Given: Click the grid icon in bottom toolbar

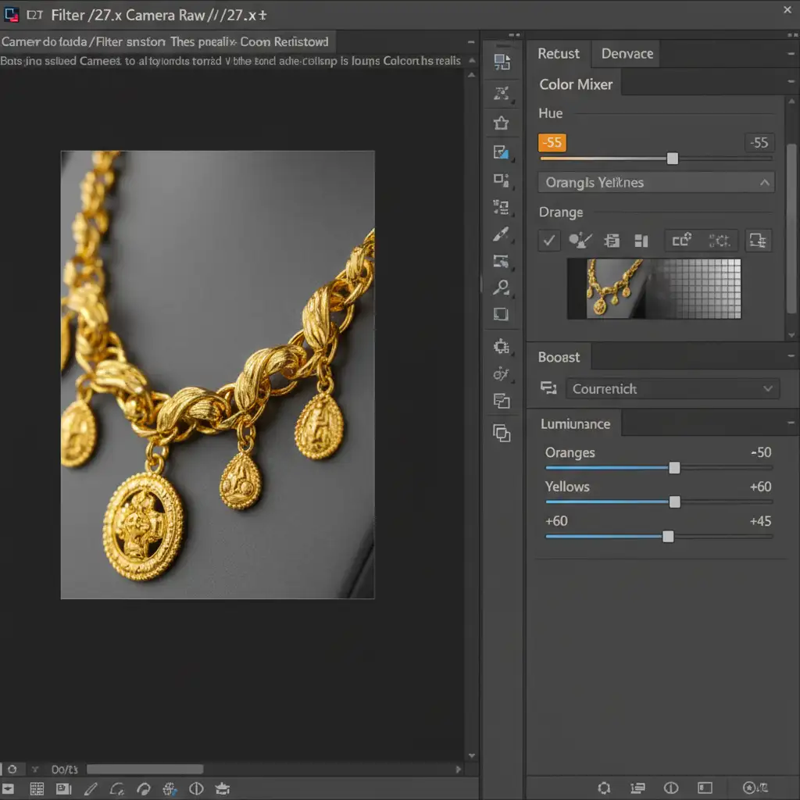Looking at the screenshot, I should click(37, 789).
